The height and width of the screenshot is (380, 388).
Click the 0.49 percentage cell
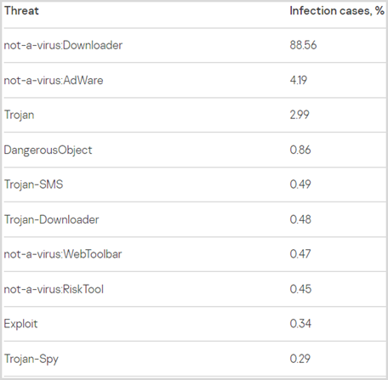pyautogui.click(x=300, y=184)
